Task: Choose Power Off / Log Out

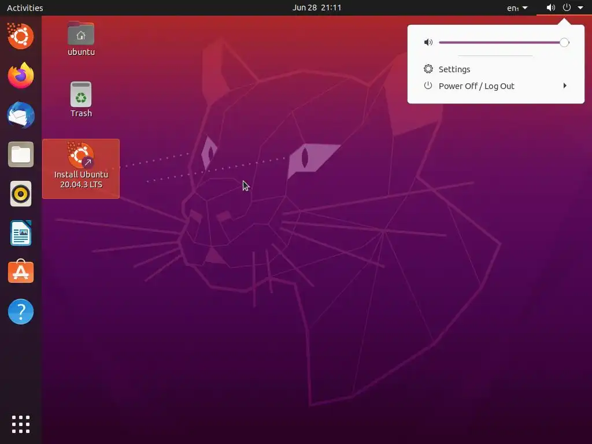Action: point(495,86)
